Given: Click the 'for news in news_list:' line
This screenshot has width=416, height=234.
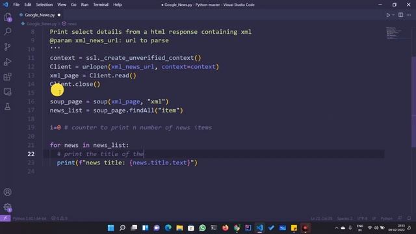Looking at the screenshot, I should (x=89, y=145).
